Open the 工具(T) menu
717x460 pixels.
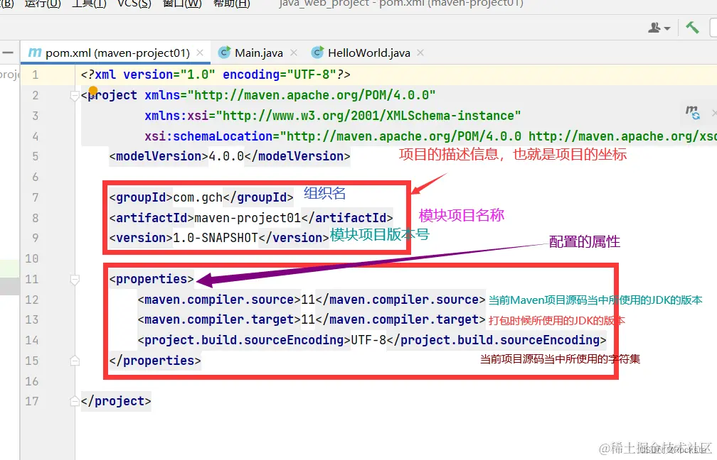[x=89, y=4]
